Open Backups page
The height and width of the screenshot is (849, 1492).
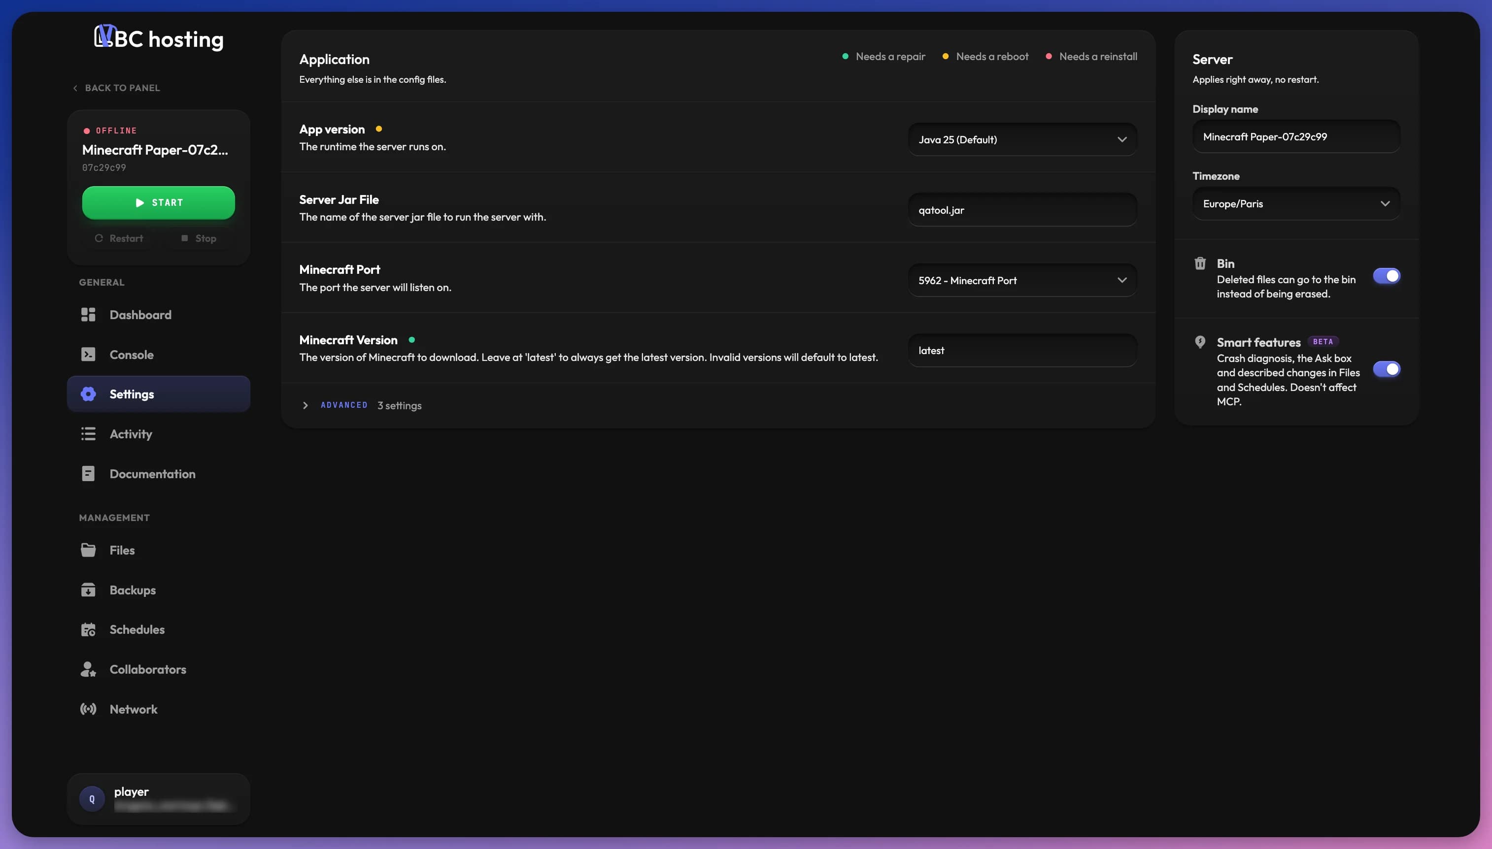(159, 589)
